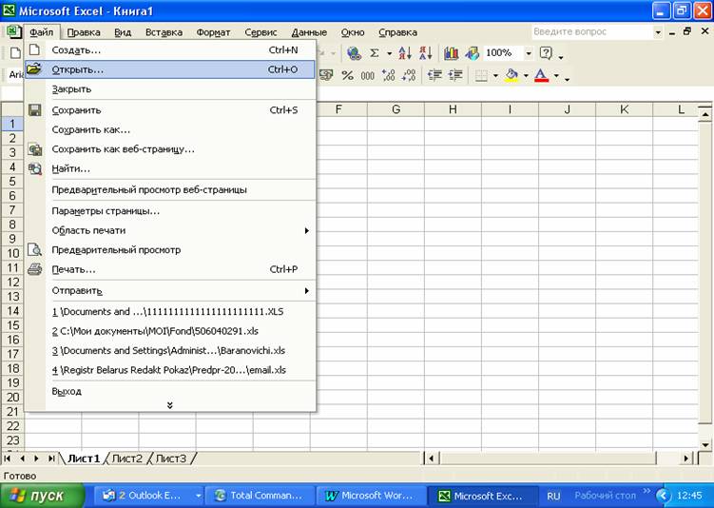Click the Excel help question mark icon
The width and height of the screenshot is (714, 508).
tap(547, 53)
